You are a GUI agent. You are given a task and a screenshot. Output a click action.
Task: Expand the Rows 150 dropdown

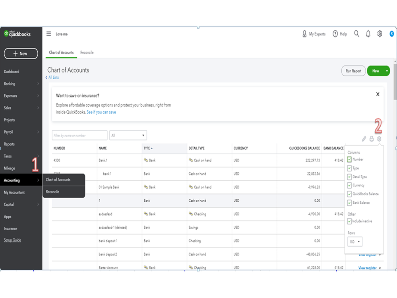coord(355,242)
